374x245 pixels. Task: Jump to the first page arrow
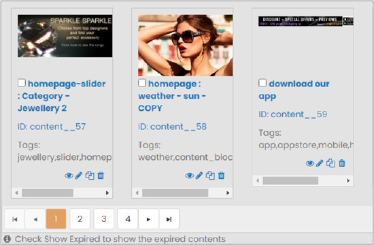click(x=14, y=219)
